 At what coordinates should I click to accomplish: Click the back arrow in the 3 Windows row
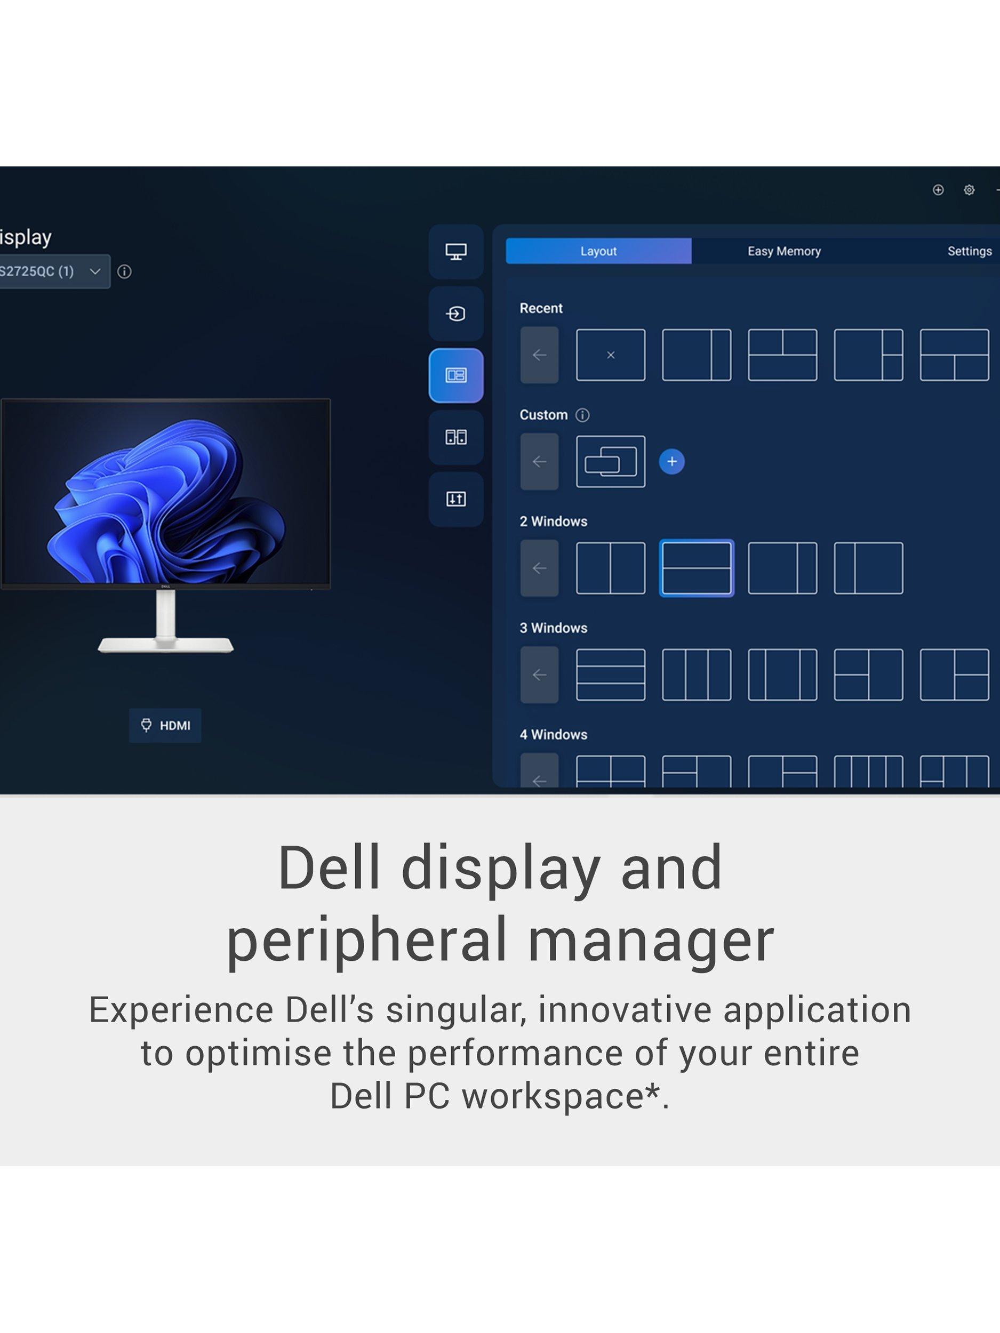pos(540,675)
